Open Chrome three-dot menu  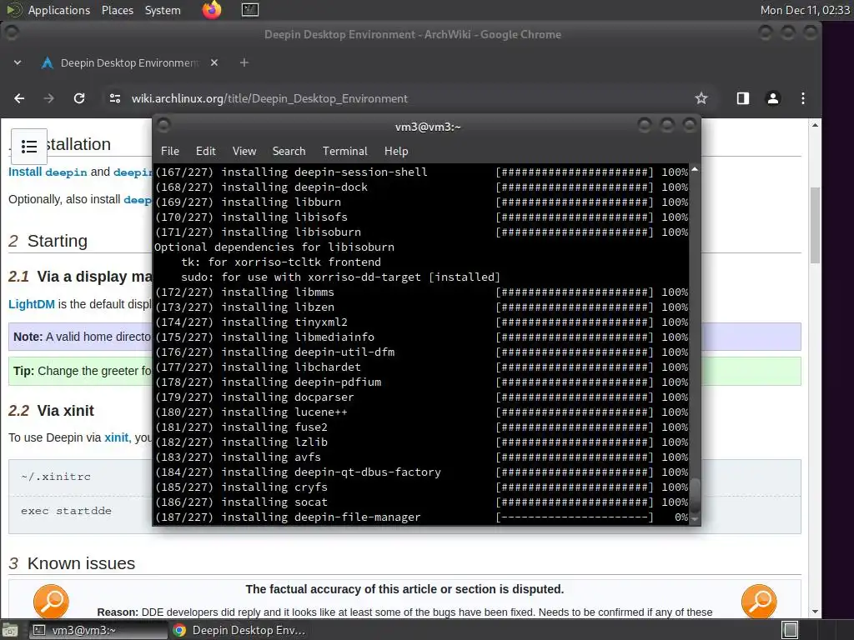pos(803,98)
